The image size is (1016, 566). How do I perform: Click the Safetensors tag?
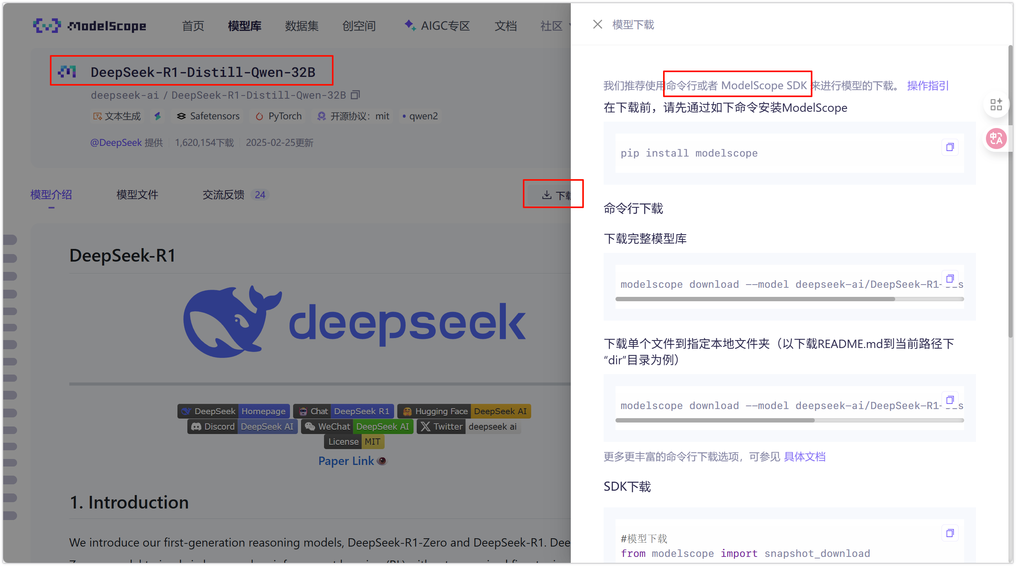(208, 116)
